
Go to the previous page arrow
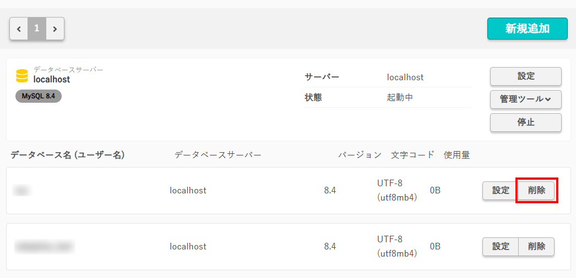point(19,29)
